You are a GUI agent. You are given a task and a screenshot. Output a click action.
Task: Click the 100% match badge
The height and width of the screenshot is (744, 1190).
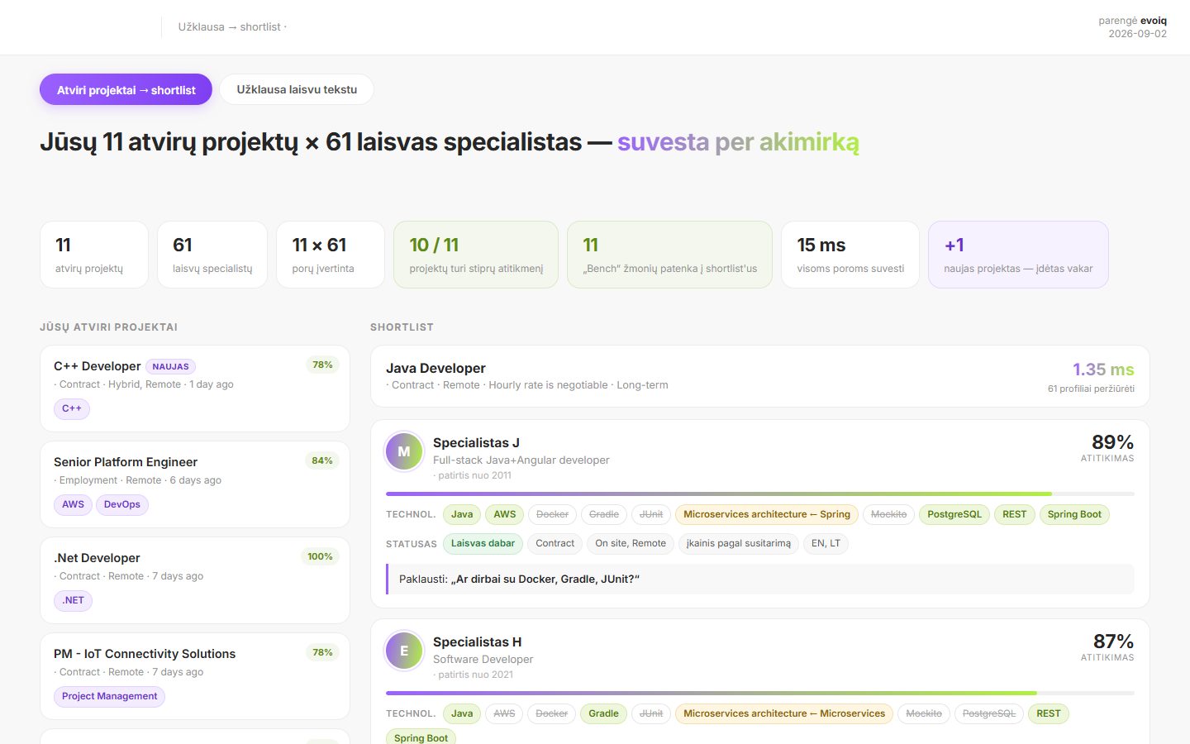320,556
